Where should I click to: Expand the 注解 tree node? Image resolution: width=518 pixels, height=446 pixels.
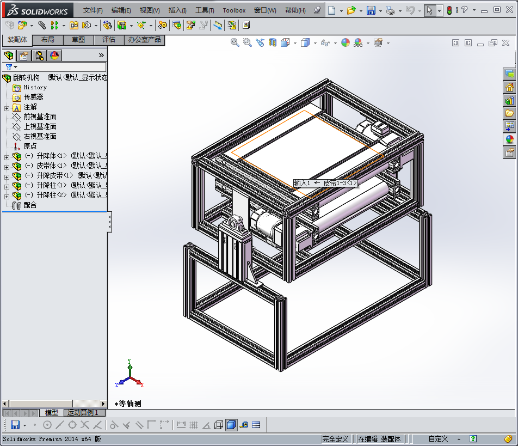point(7,108)
